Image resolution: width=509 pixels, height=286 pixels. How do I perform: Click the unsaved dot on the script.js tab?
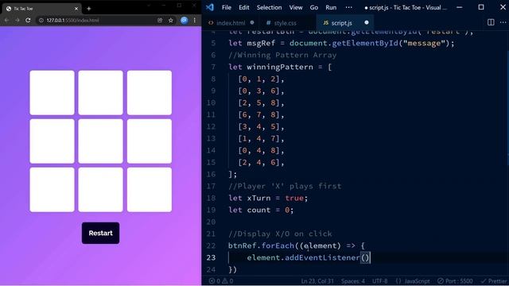tap(367, 22)
